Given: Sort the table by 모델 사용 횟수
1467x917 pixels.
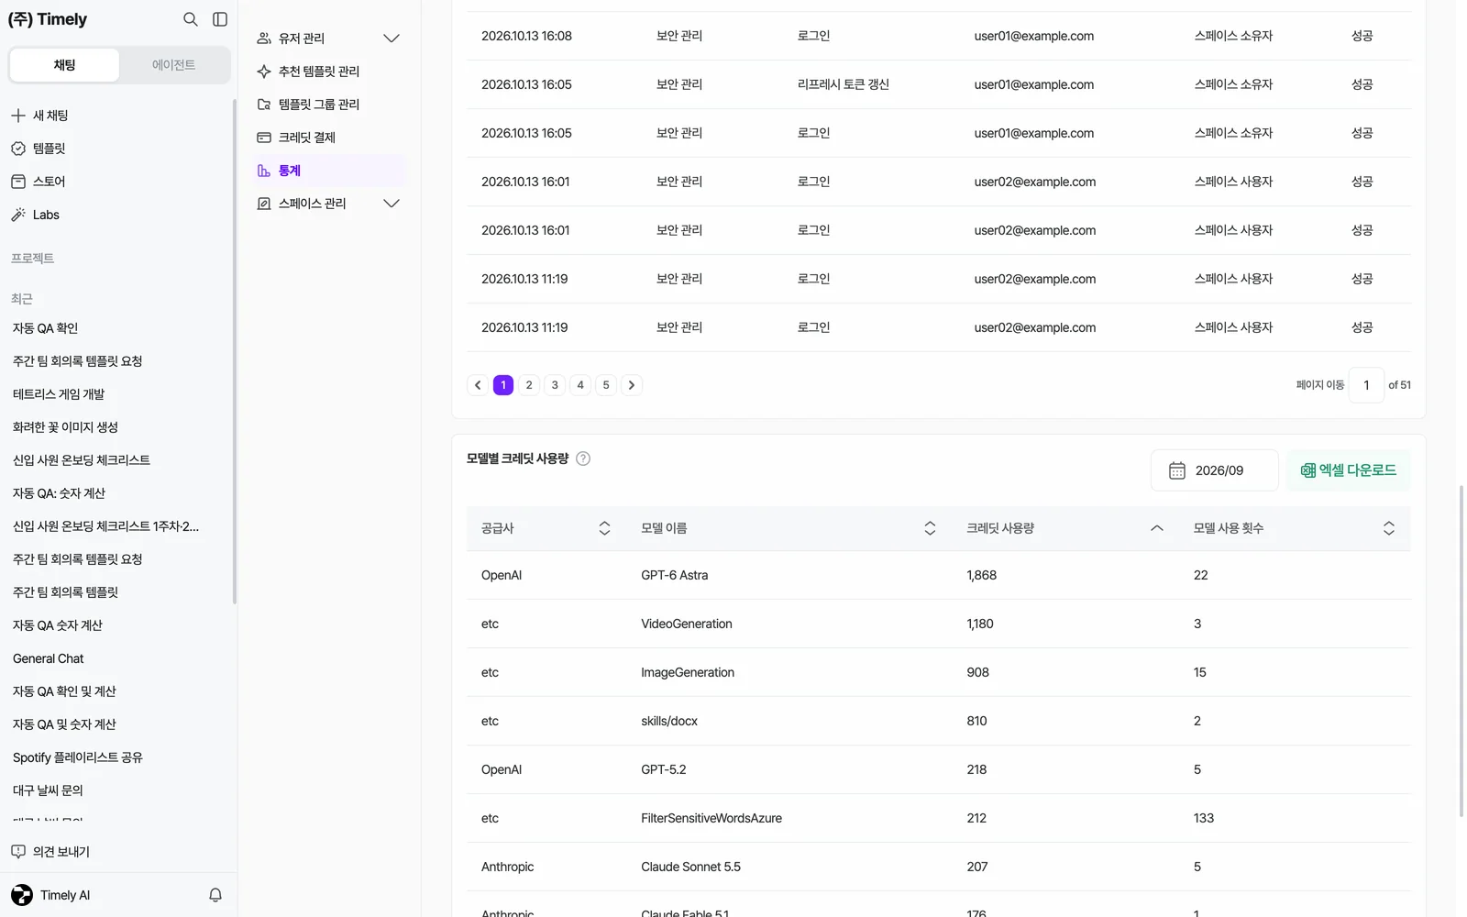Looking at the screenshot, I should pyautogui.click(x=1389, y=528).
